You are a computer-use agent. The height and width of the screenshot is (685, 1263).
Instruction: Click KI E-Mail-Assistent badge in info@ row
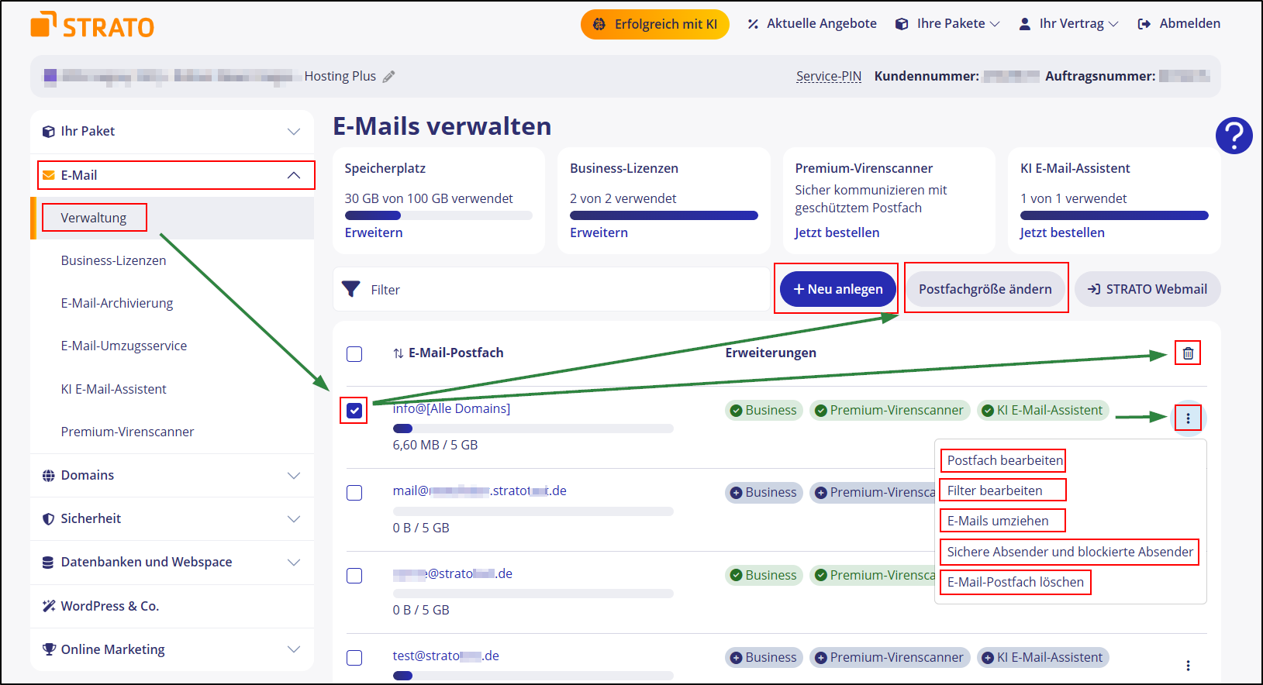pos(1043,410)
